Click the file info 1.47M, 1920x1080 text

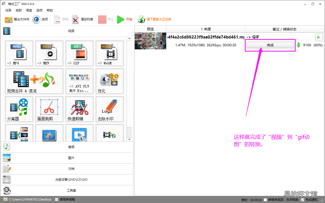[206, 45]
